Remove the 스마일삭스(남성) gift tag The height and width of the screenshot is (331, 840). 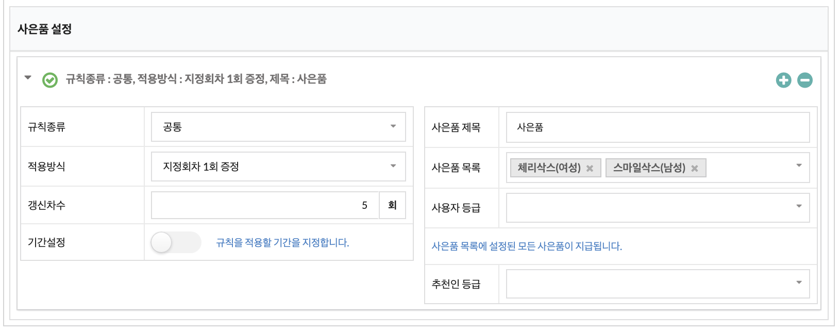[x=695, y=168]
